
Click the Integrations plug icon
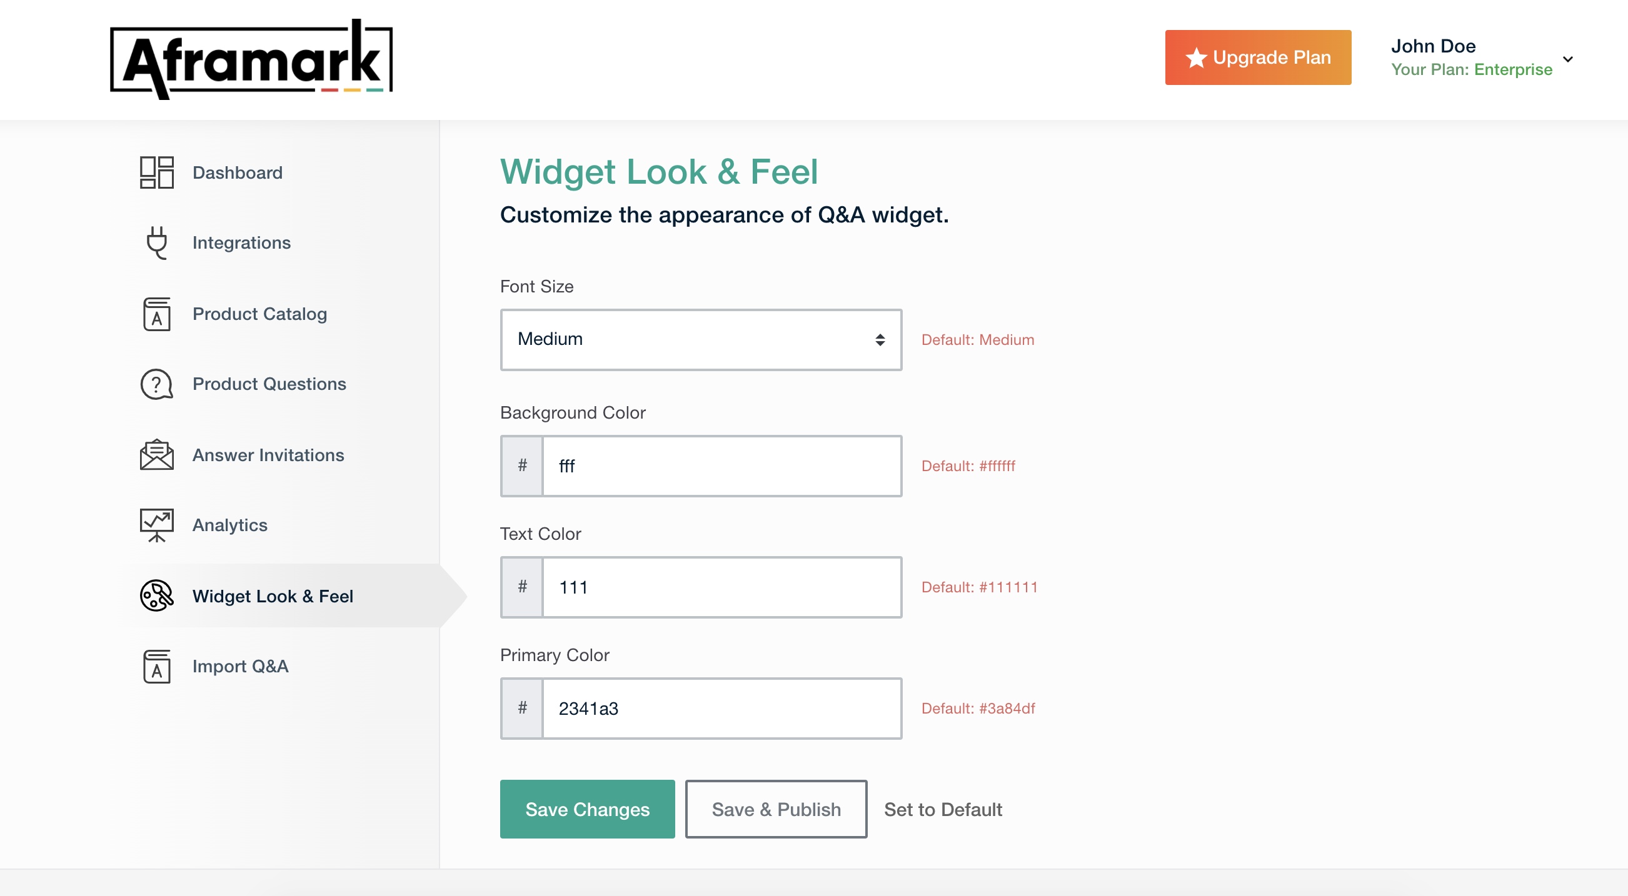pyautogui.click(x=156, y=242)
